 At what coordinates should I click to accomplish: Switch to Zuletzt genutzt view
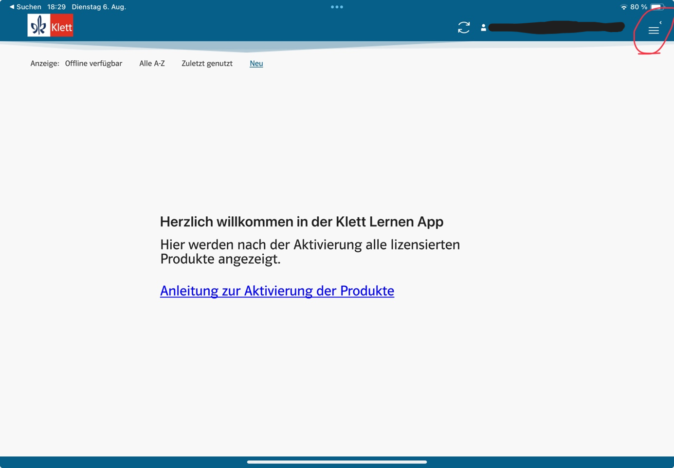coord(207,63)
